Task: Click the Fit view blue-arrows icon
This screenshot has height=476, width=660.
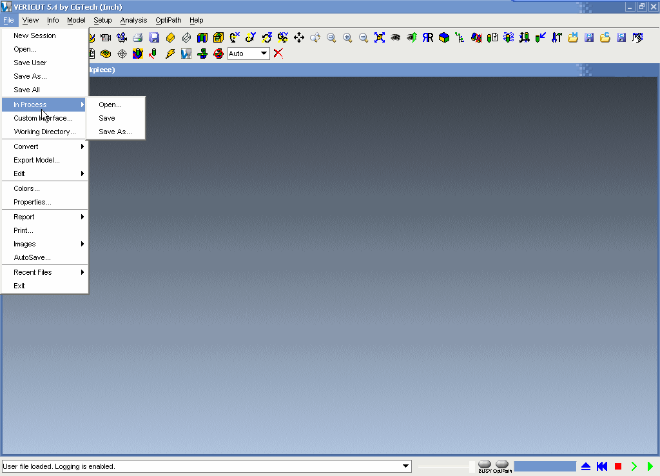Action: point(380,38)
